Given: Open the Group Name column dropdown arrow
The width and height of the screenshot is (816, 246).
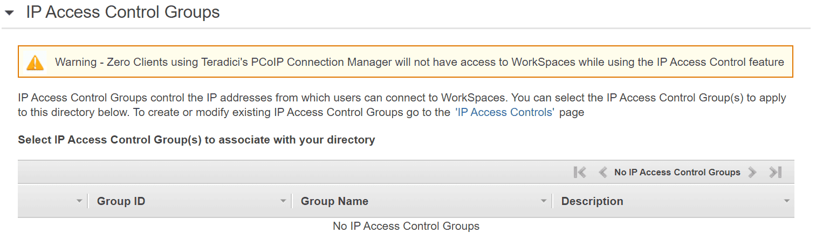Looking at the screenshot, I should coord(544,201).
